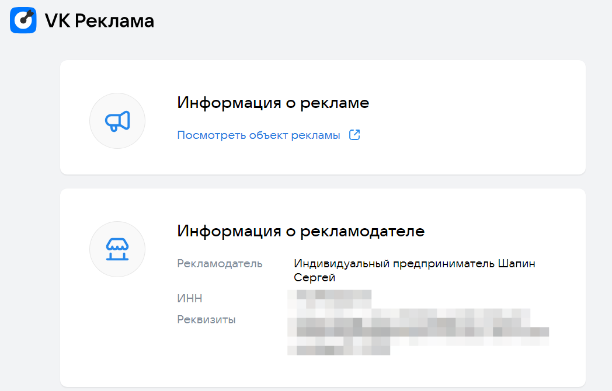Click the external link arrow icon

click(354, 135)
